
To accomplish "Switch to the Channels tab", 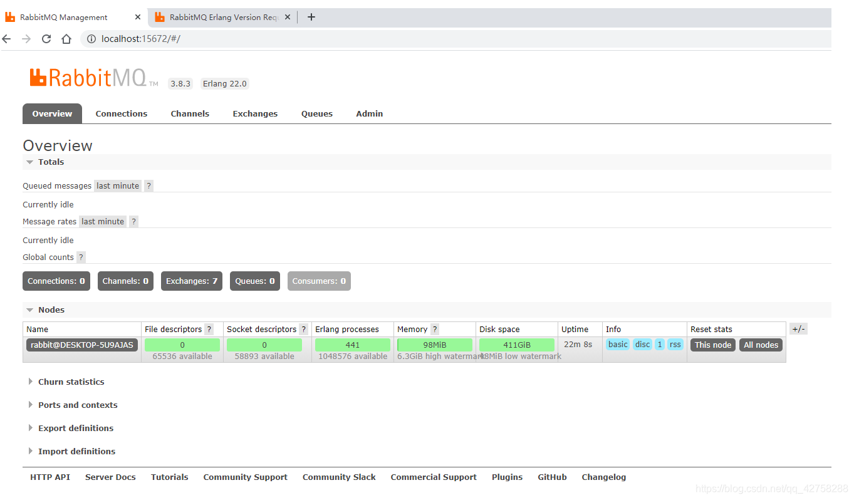I will pyautogui.click(x=190, y=113).
